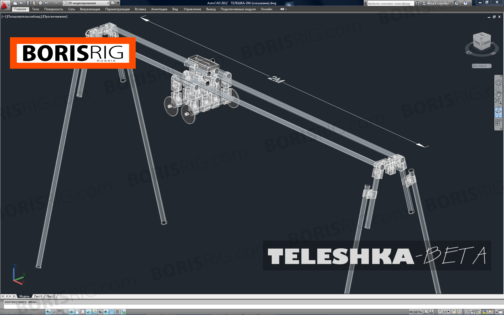Print the drawing with the plot icon
504x315 pixels.
[40, 3]
